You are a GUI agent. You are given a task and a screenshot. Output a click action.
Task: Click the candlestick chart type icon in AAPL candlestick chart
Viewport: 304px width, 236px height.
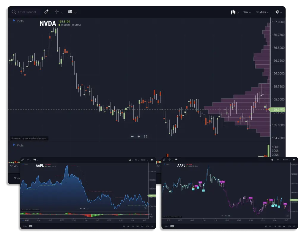tap(272, 160)
